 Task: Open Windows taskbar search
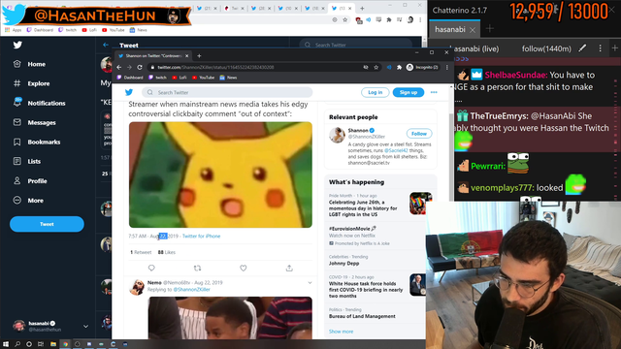click(17, 344)
